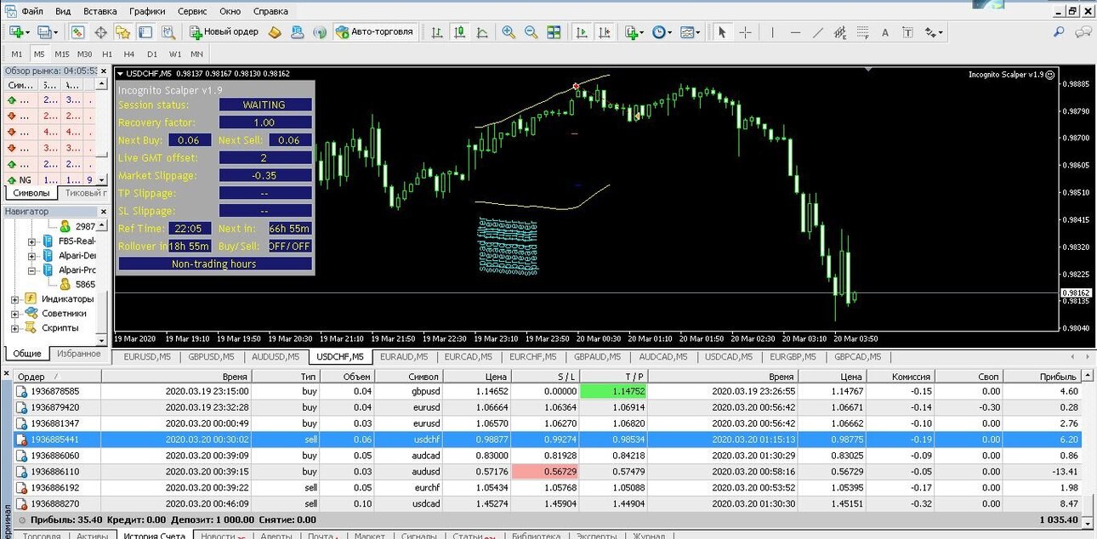This screenshot has height=539, width=1097.
Task: Open the arrows objects dropdown
Action: pyautogui.click(x=934, y=32)
